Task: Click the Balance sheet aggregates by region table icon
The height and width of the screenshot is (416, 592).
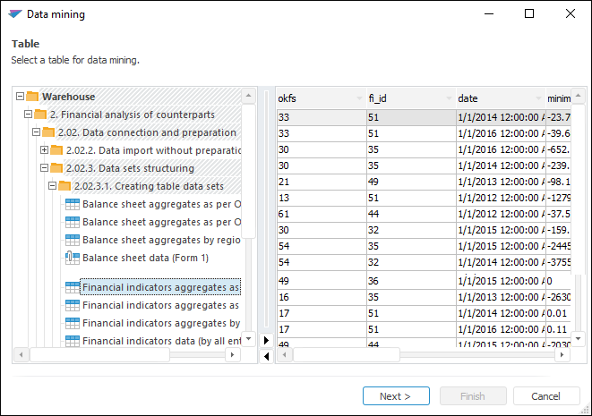Action: point(73,240)
